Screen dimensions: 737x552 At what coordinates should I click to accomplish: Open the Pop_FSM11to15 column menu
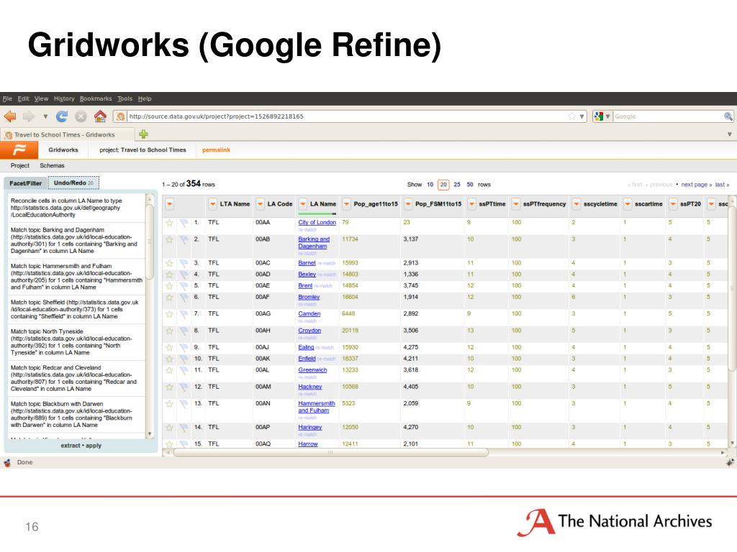(x=408, y=204)
